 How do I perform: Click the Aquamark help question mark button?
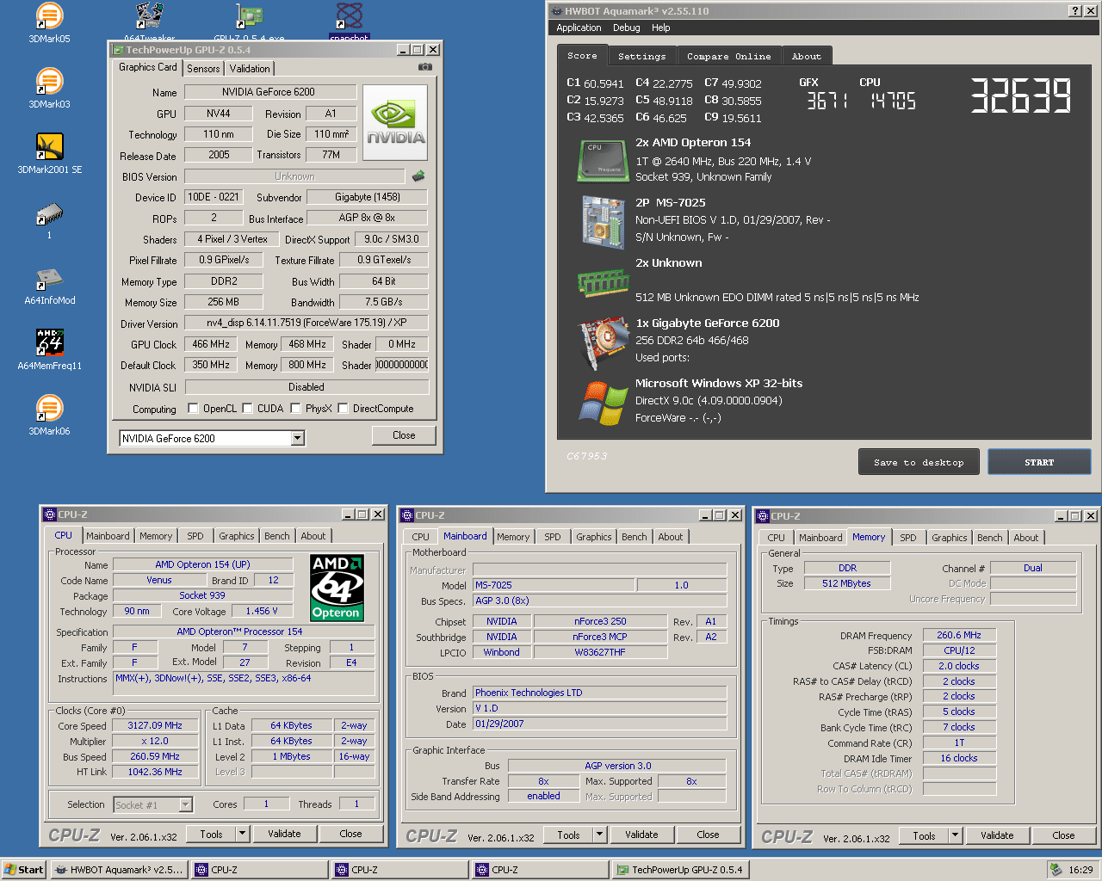pos(1075,10)
